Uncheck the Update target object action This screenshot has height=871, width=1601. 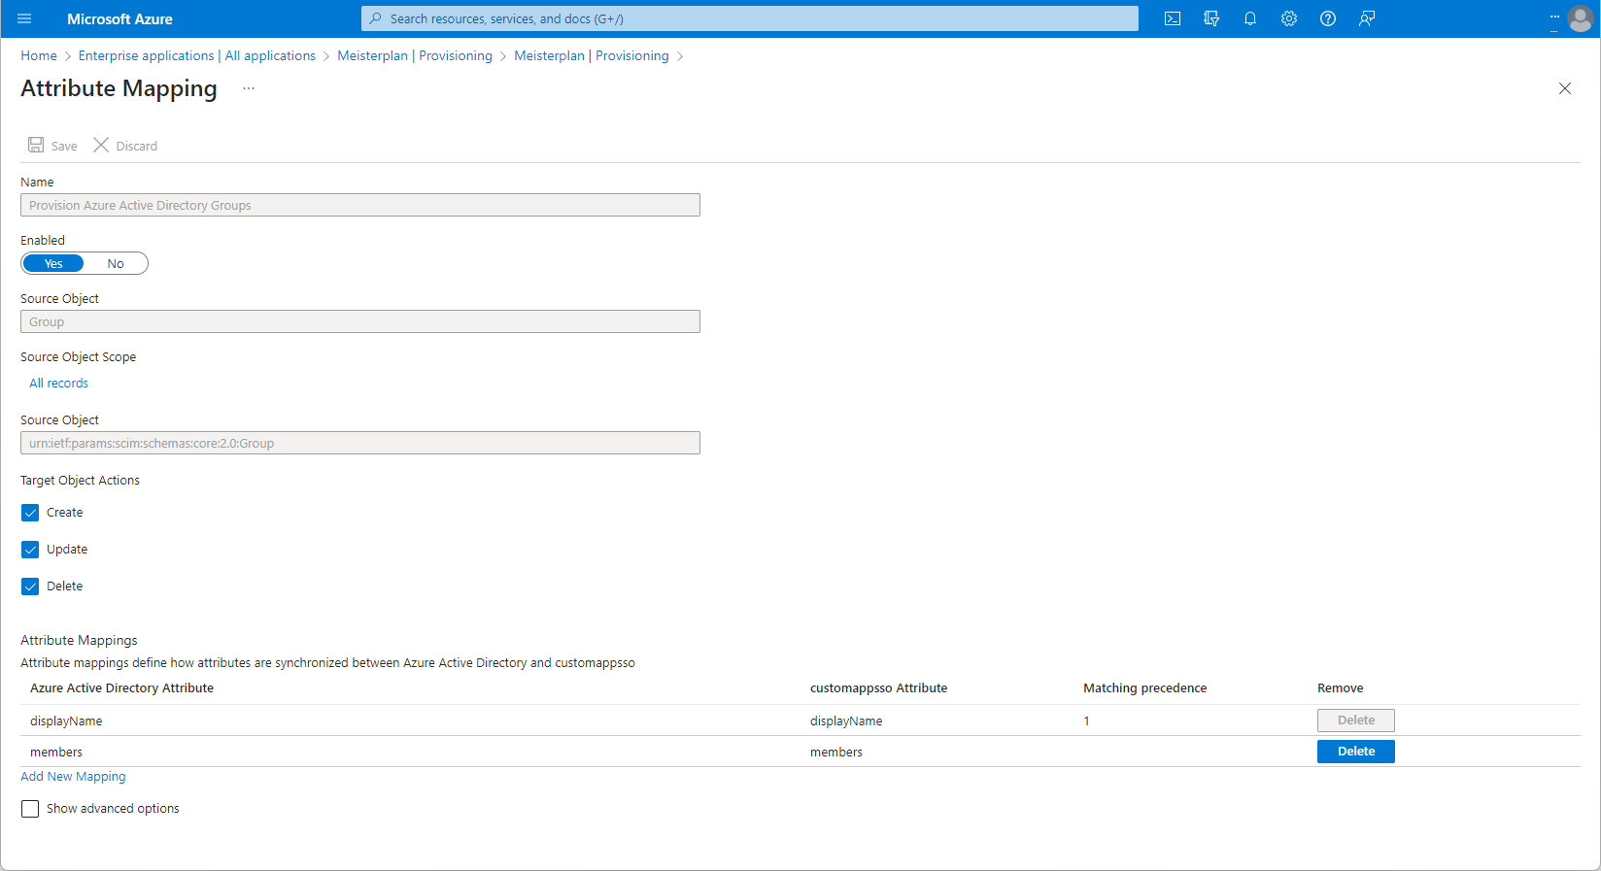point(30,550)
